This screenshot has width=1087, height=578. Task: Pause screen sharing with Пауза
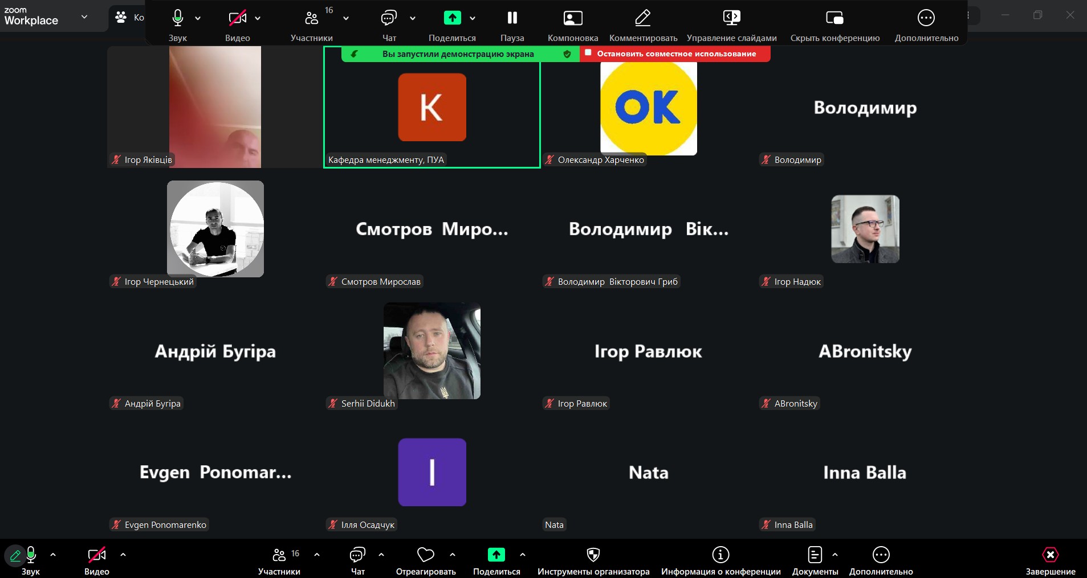(x=512, y=18)
